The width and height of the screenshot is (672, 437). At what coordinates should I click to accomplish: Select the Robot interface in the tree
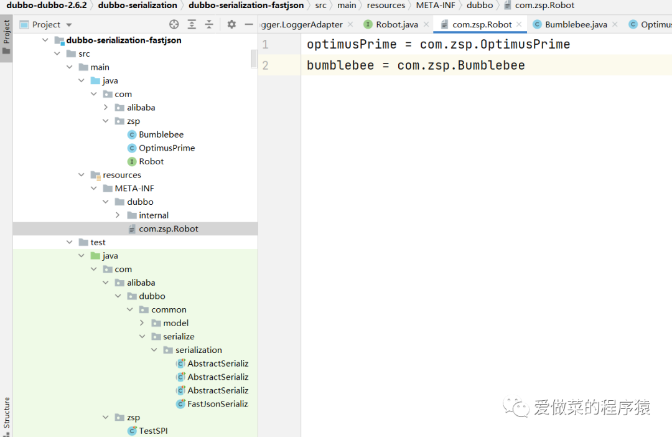pos(151,161)
